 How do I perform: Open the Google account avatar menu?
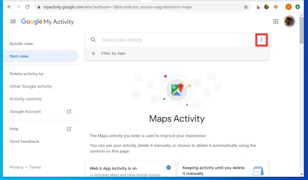pyautogui.click(x=289, y=21)
